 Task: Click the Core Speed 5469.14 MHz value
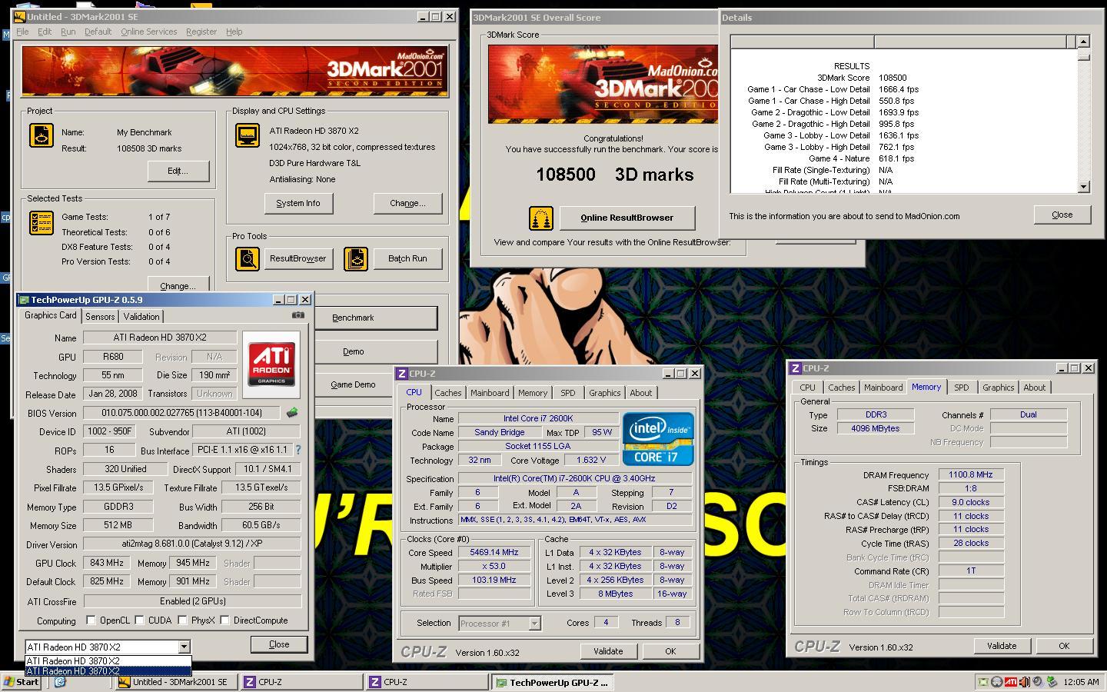(x=494, y=553)
